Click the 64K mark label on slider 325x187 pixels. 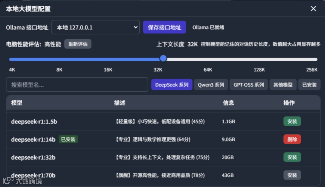coord(208,69)
